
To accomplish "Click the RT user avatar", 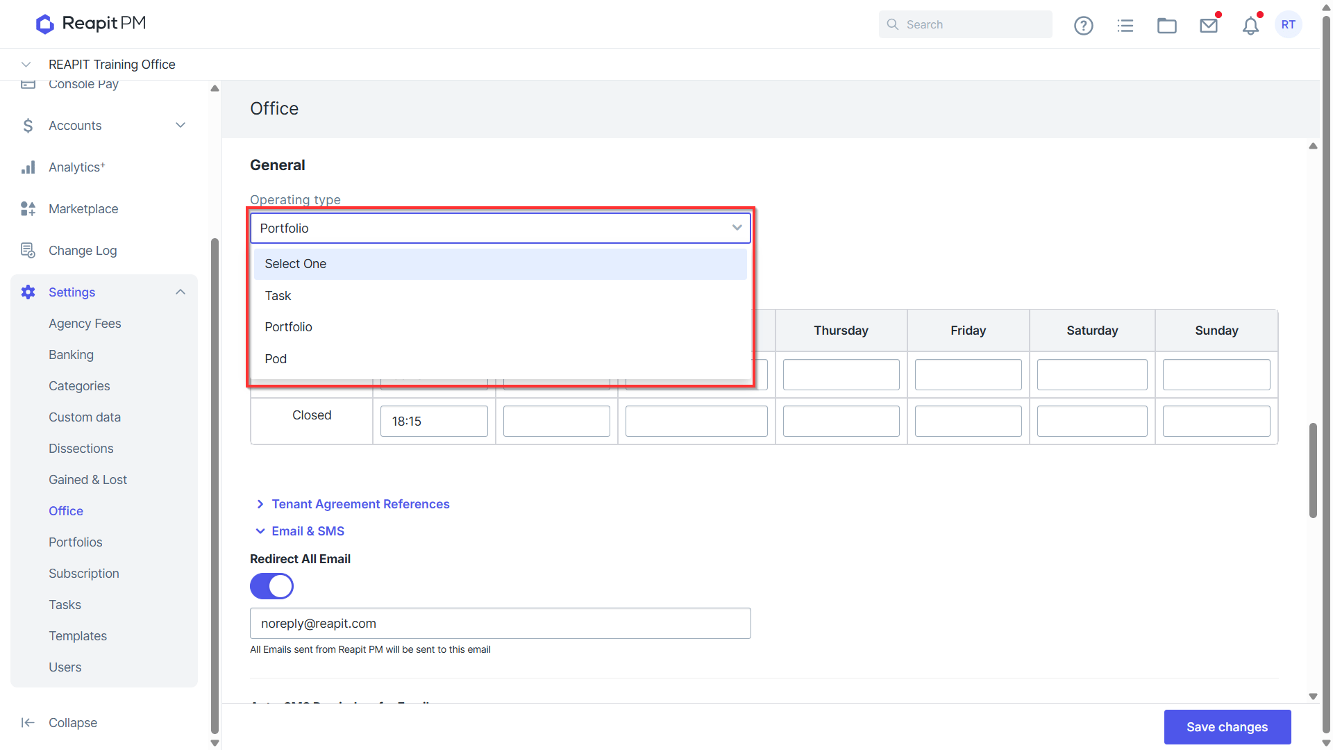I will (x=1288, y=25).
